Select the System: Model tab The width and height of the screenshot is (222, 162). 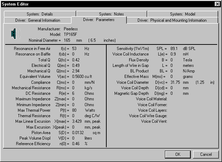pyautogui.click(x=183, y=14)
